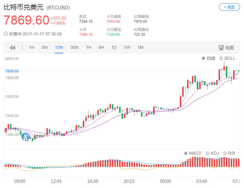The height and width of the screenshot is (188, 244).
Task: Switch to the 1M monthly view
Action: point(140,47)
